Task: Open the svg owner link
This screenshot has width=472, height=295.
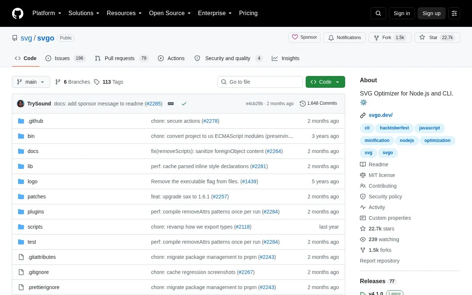Action: tap(26, 38)
